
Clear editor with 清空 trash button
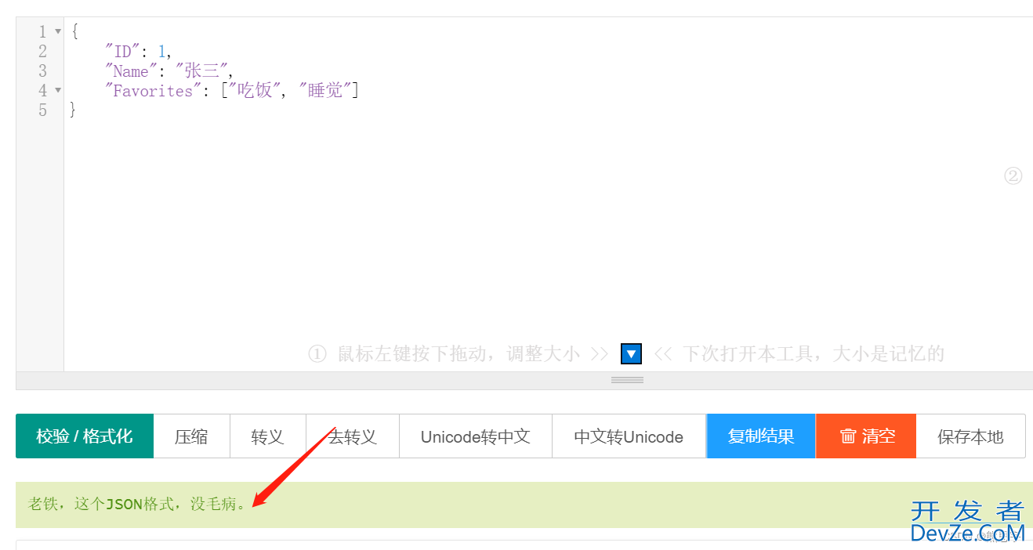(x=866, y=436)
